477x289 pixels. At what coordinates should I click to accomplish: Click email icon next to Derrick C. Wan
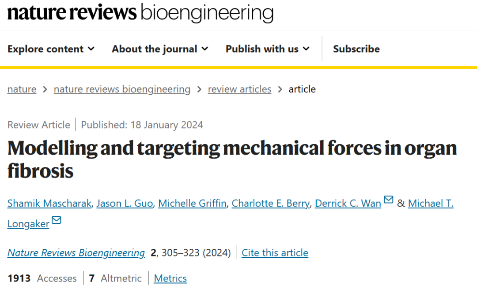(x=388, y=200)
